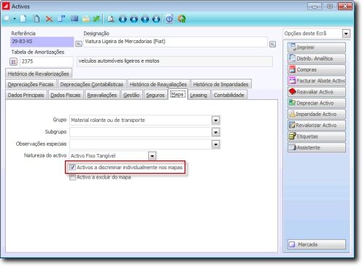Expand the Observações especiais dropdown
Viewport: 362px width, 267px height.
pyautogui.click(x=215, y=144)
